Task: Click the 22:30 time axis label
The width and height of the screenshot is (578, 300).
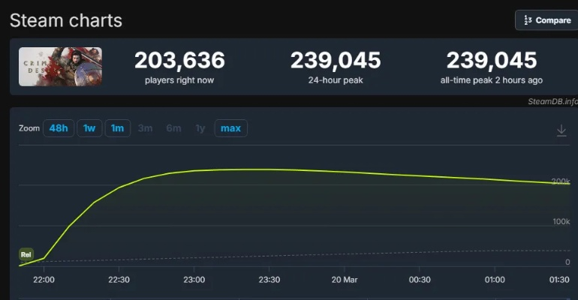Action: (x=119, y=280)
